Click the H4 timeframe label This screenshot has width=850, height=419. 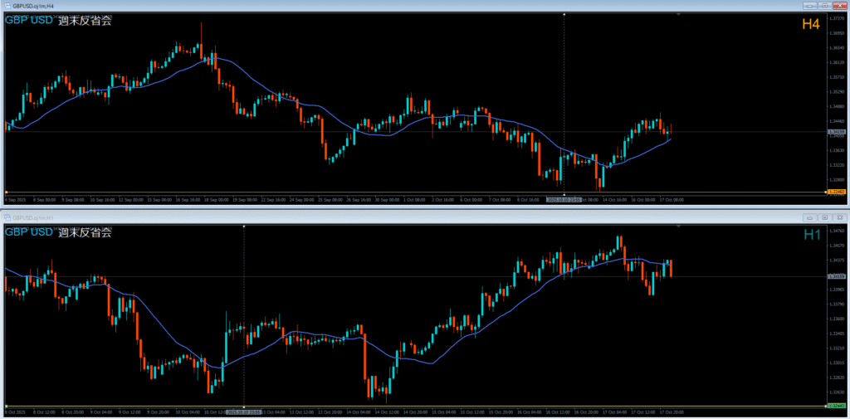[x=811, y=24]
